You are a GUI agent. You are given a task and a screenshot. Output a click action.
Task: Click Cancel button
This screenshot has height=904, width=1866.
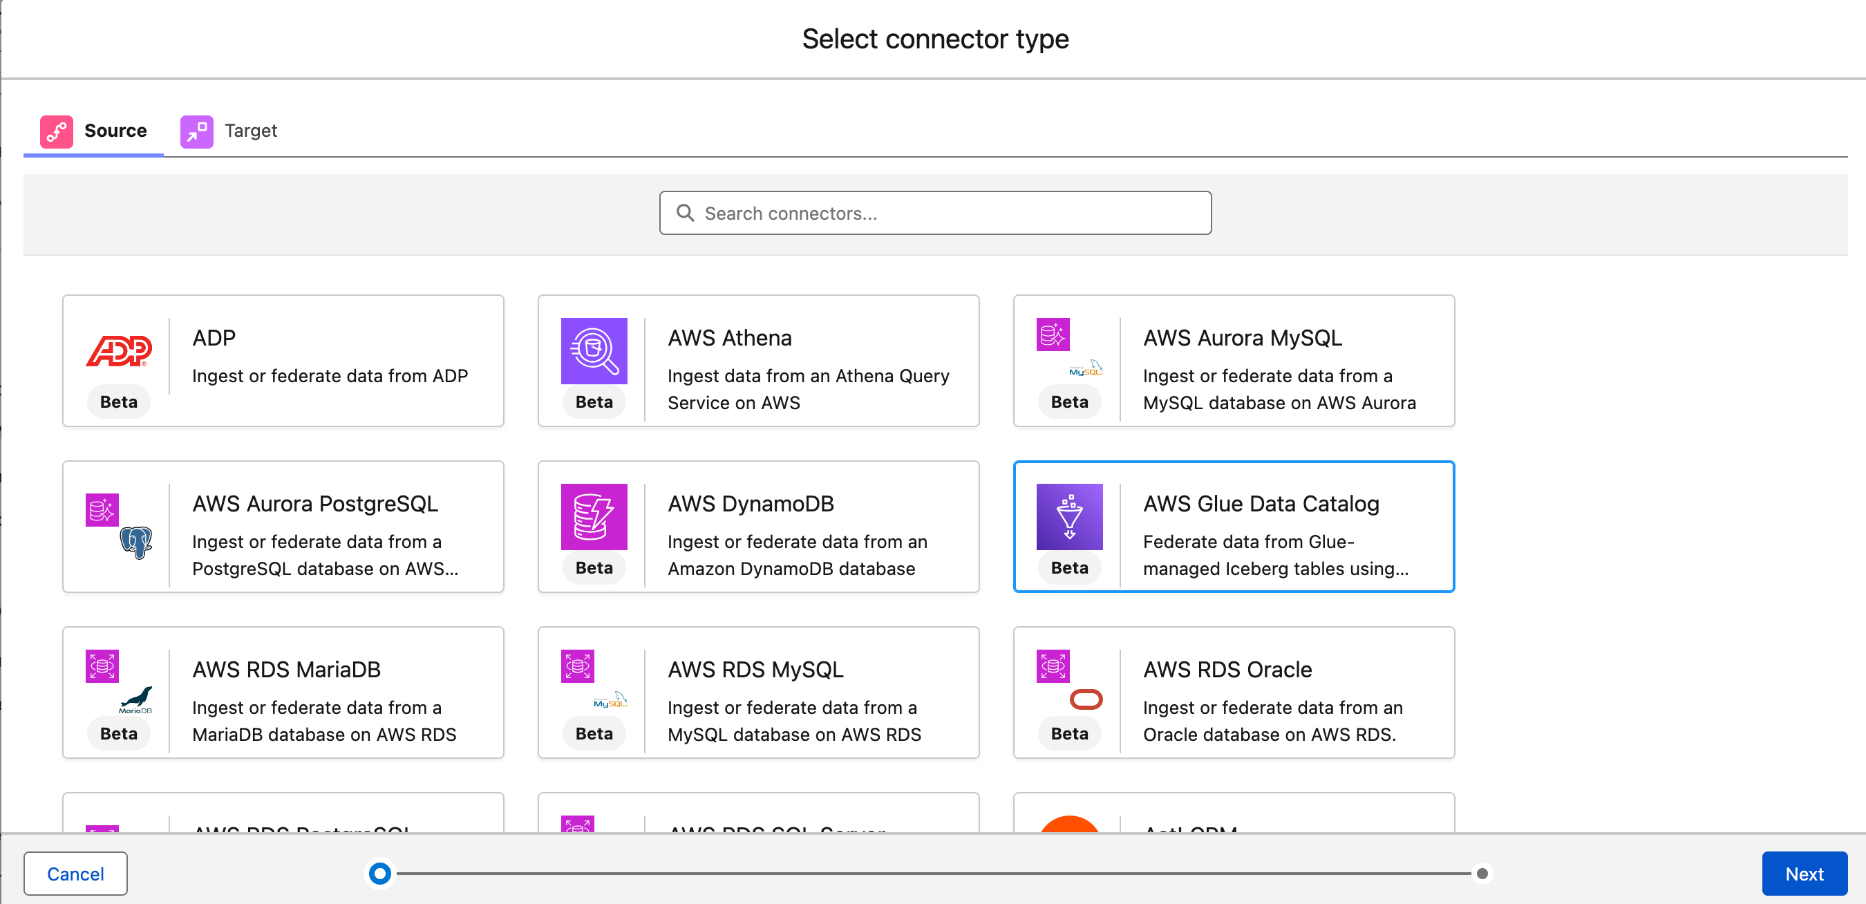[75, 874]
